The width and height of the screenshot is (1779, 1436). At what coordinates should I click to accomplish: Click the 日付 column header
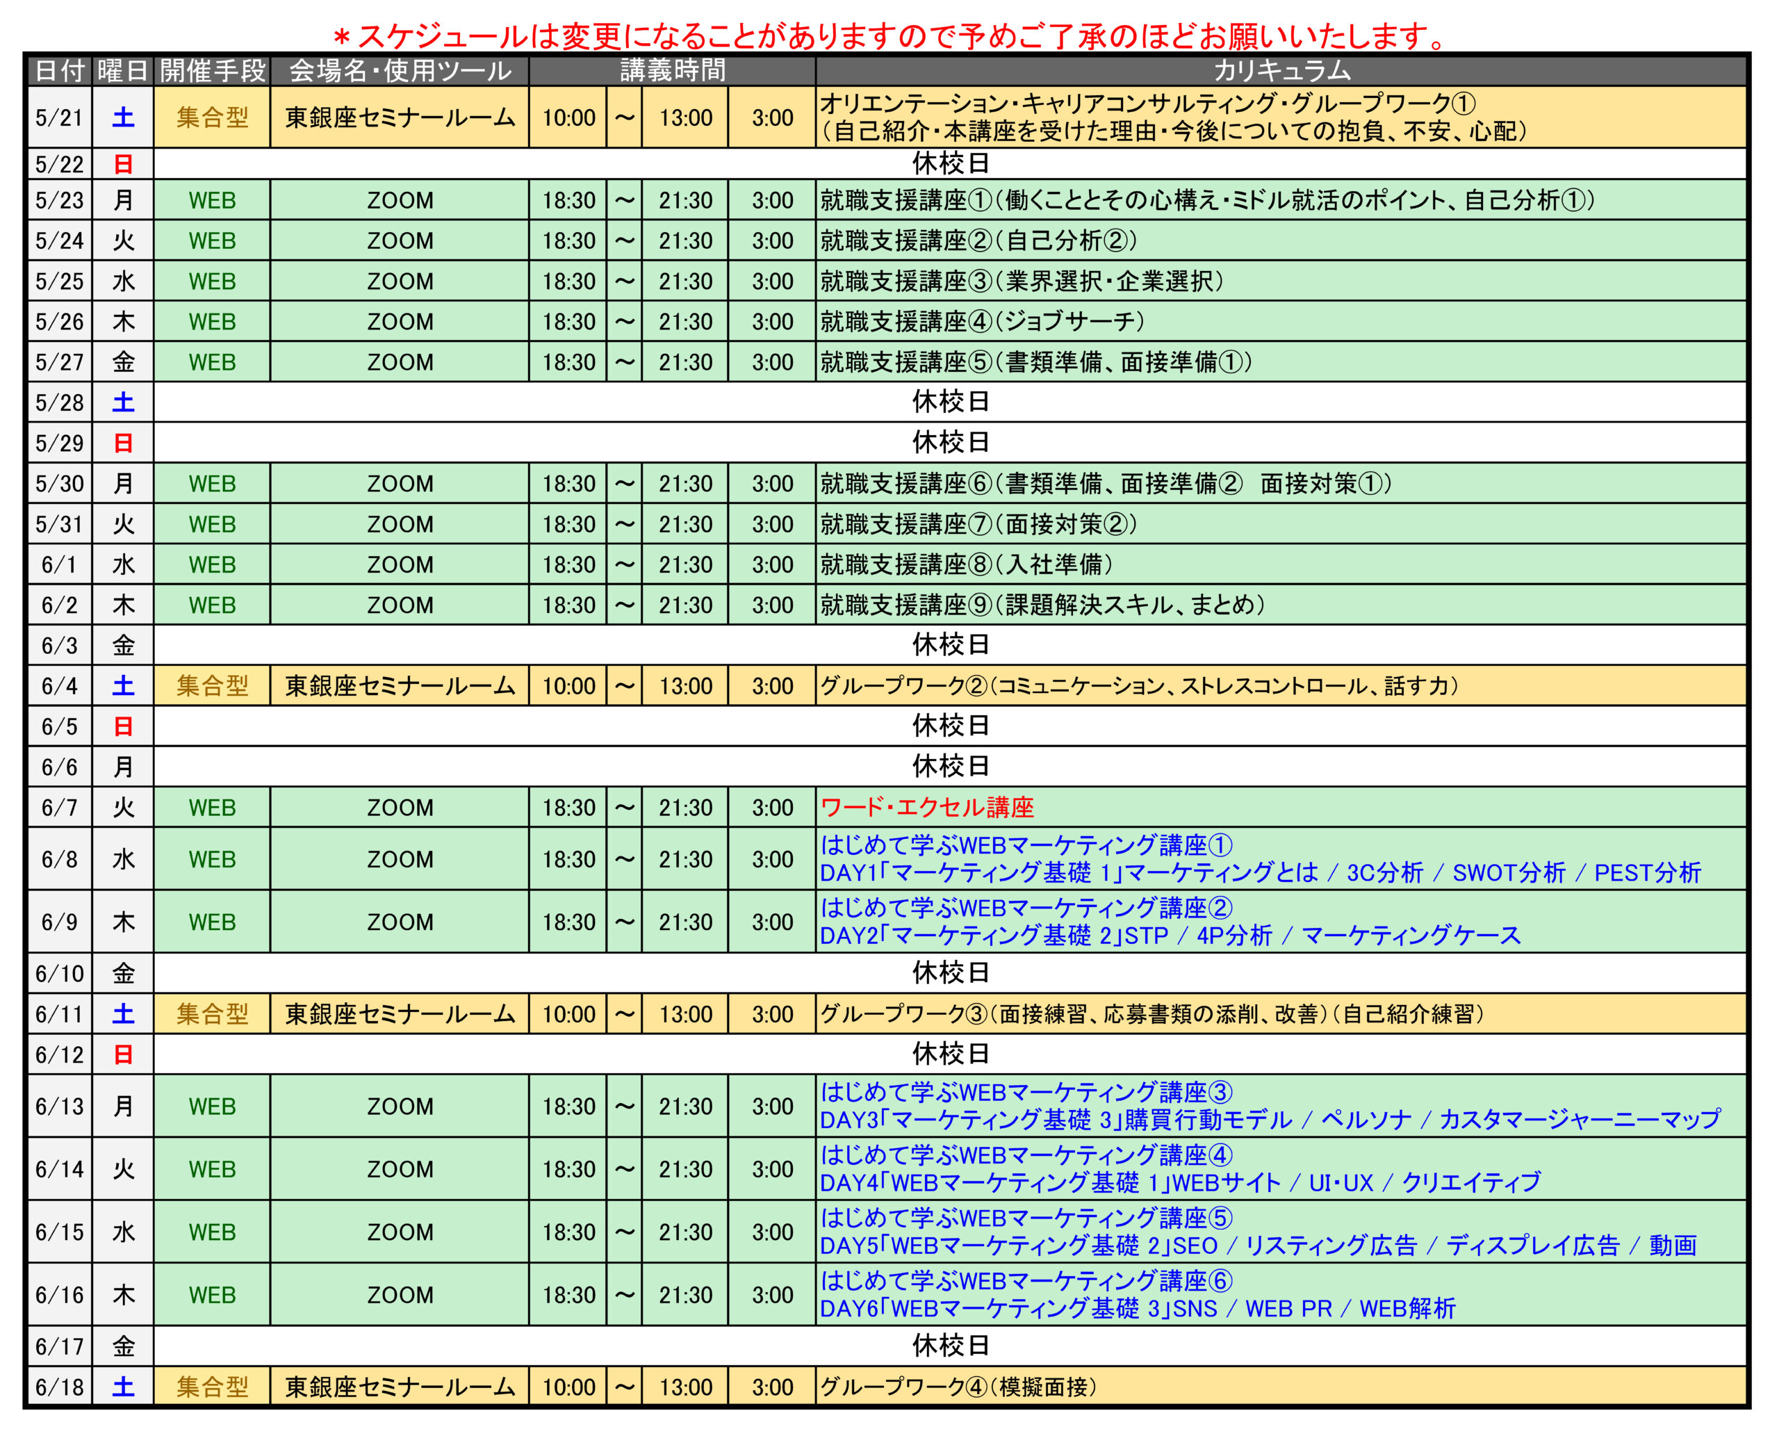click(x=60, y=71)
